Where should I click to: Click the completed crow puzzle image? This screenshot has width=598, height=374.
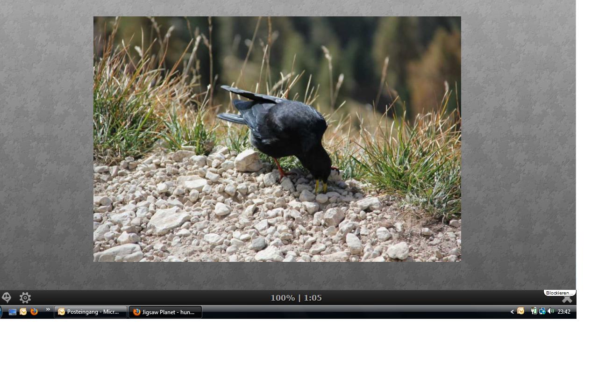pos(277,139)
